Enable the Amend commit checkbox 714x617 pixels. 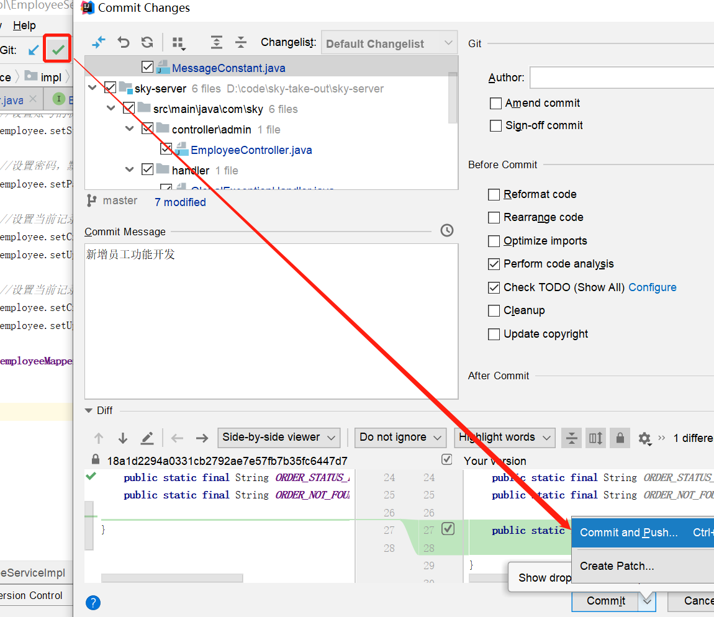tap(495, 103)
